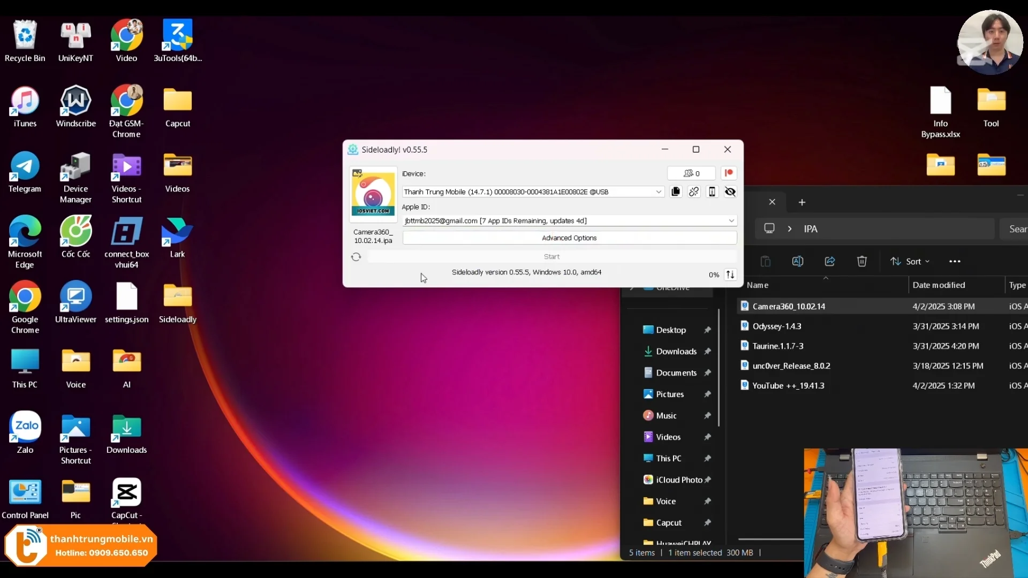Click the Recycle Bin desktop icon
This screenshot has height=578, width=1028.
pyautogui.click(x=25, y=41)
